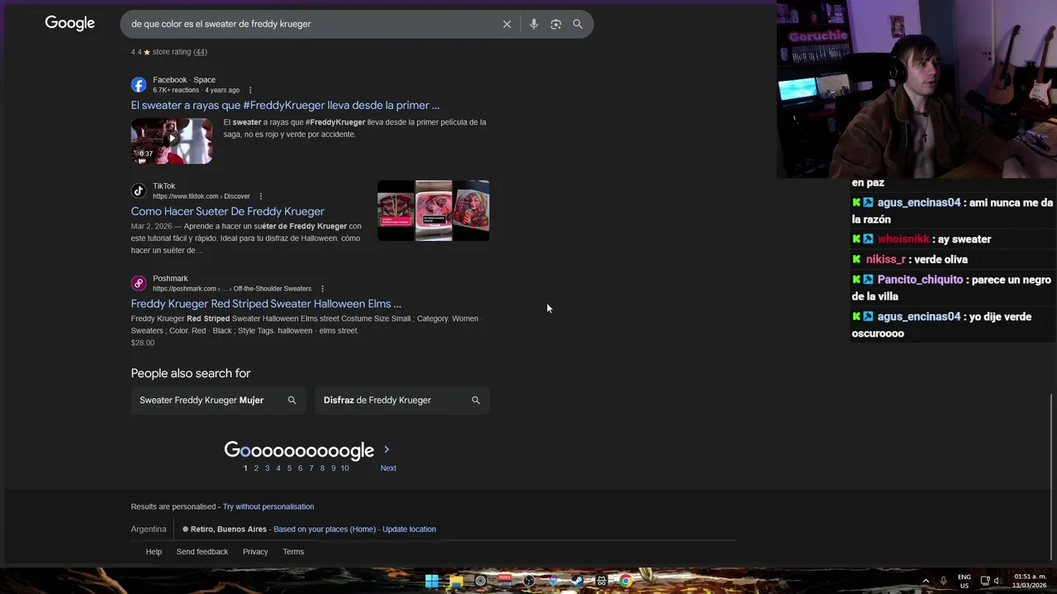Open the sweater a rayas FreddyKrueger result

(x=285, y=106)
